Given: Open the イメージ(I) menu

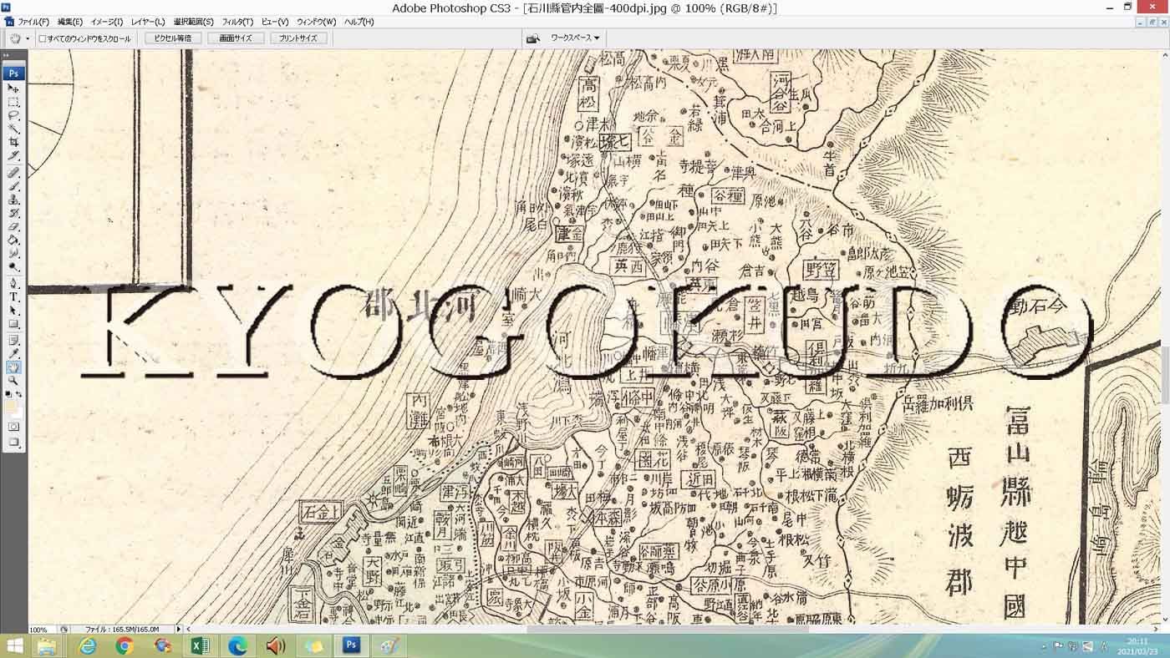Looking at the screenshot, I should (107, 22).
